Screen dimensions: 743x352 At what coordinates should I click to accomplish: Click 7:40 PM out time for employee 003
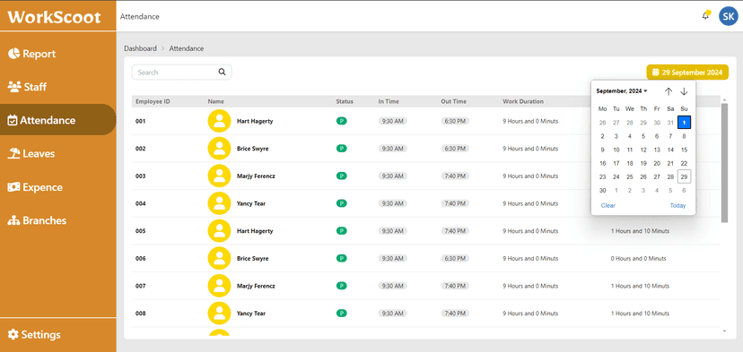[455, 176]
